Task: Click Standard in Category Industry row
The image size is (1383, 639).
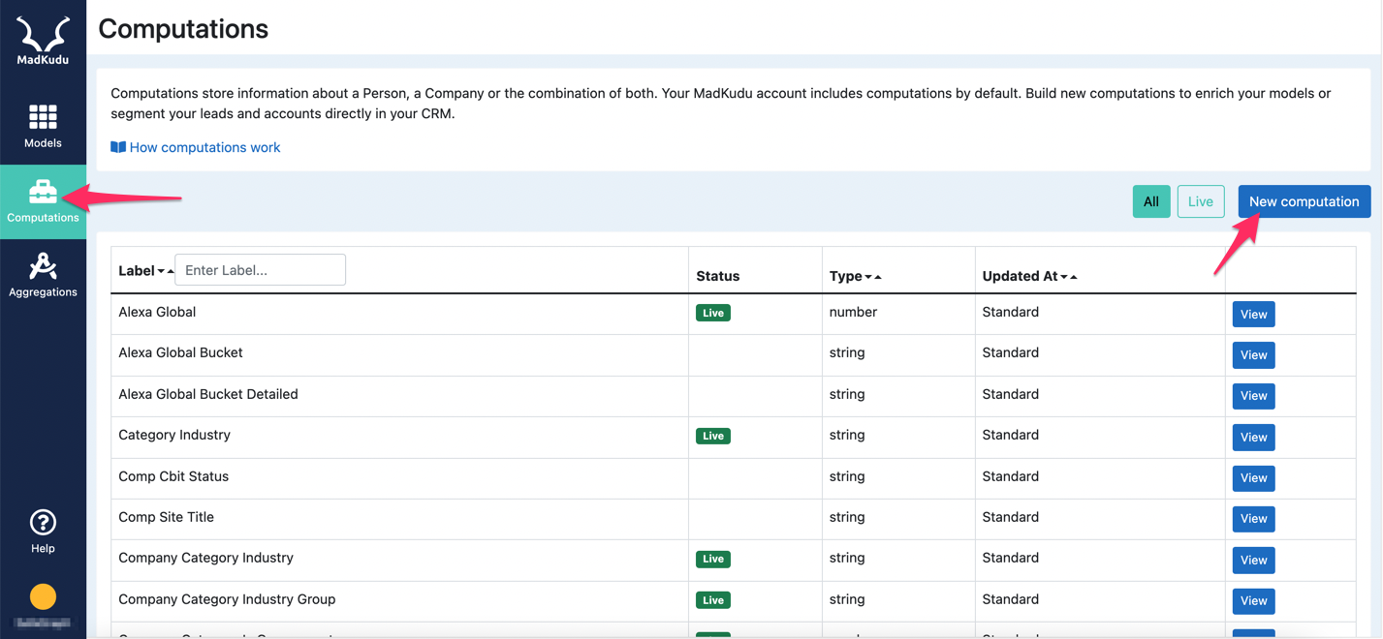Action: [x=1010, y=435]
